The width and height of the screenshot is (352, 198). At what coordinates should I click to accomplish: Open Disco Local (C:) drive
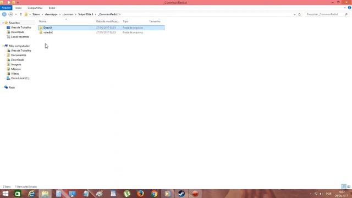pyautogui.click(x=20, y=78)
